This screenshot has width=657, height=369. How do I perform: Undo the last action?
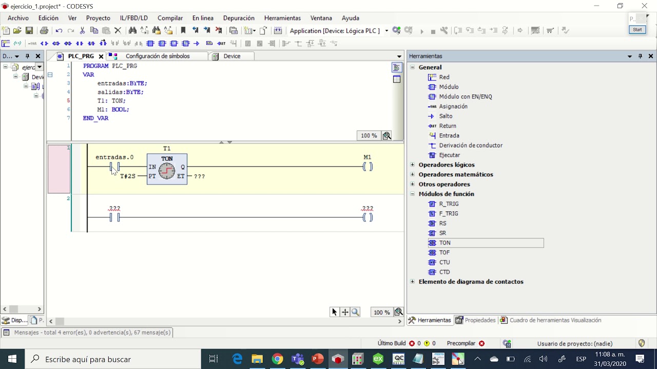coord(59,31)
